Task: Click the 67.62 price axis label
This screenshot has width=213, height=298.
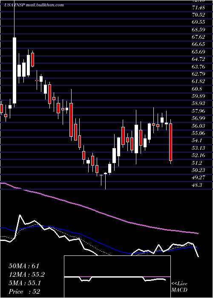Action: [199, 37]
